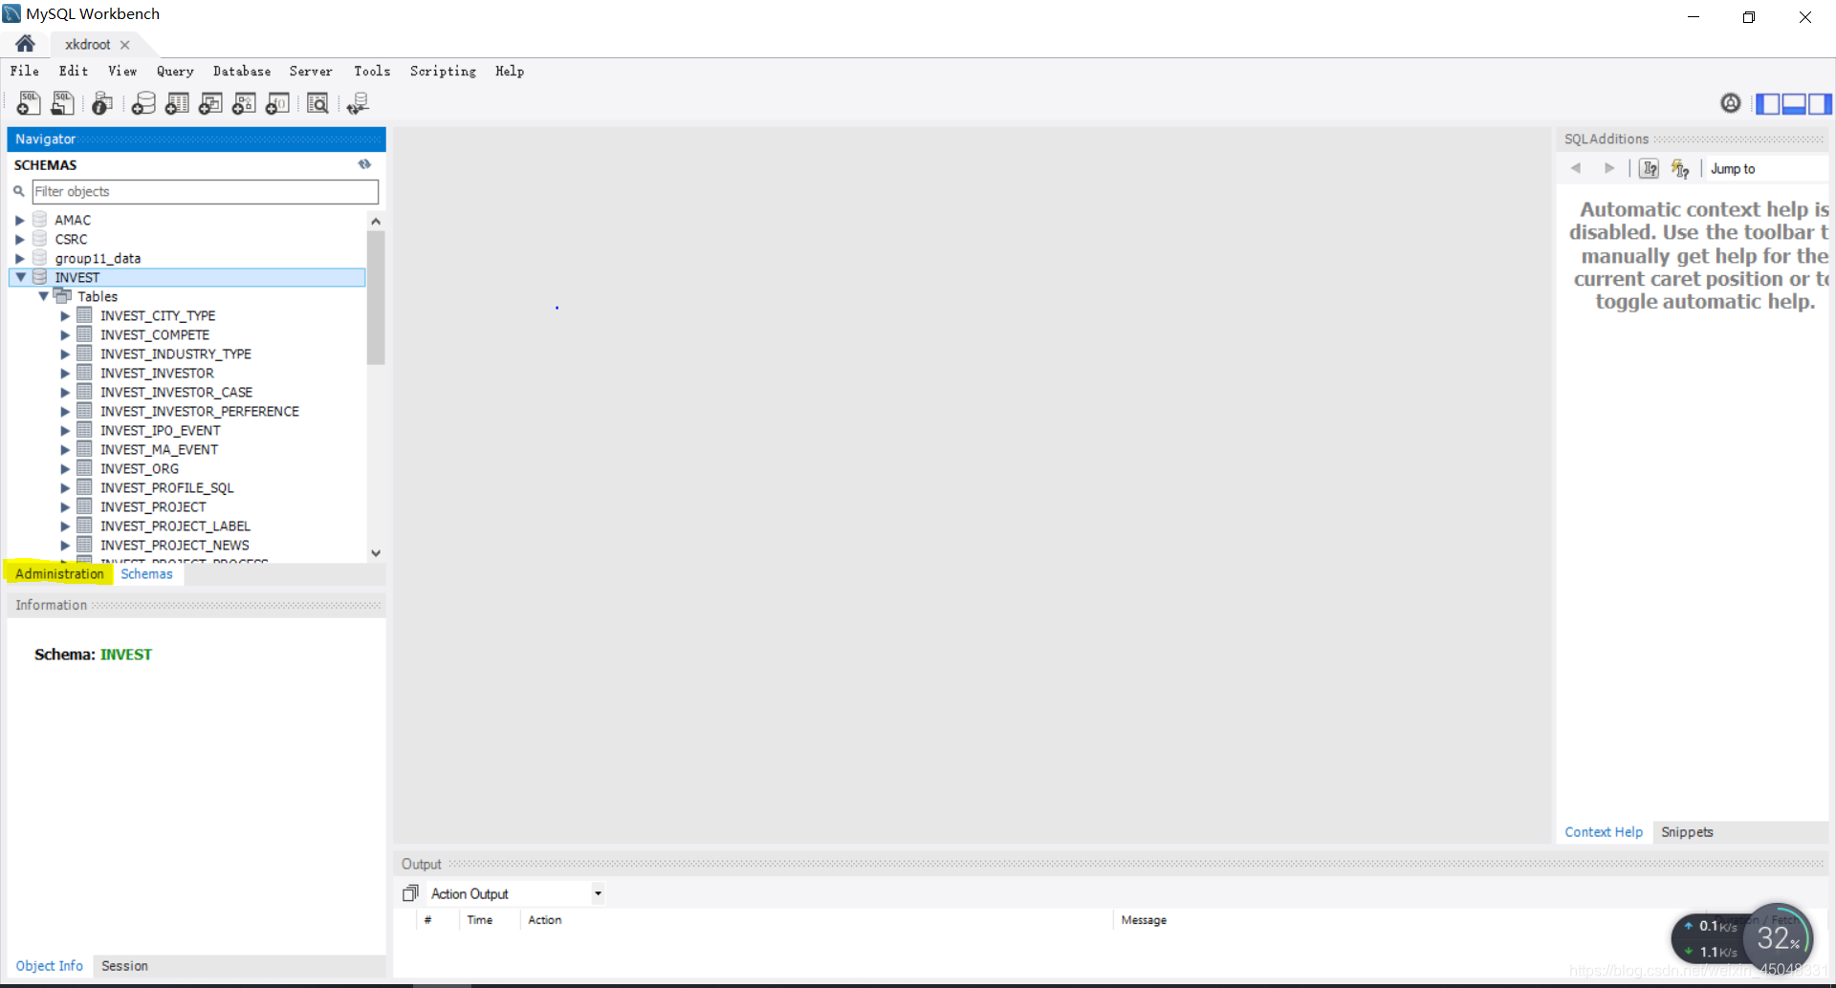Select the INVEST_INVESTOR_PERFERENCE table

[x=200, y=411]
